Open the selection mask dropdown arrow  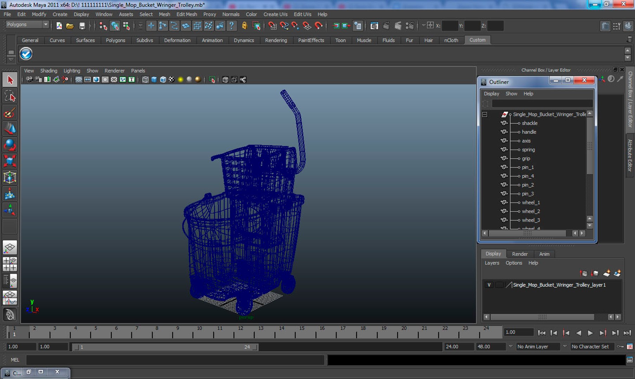point(140,26)
